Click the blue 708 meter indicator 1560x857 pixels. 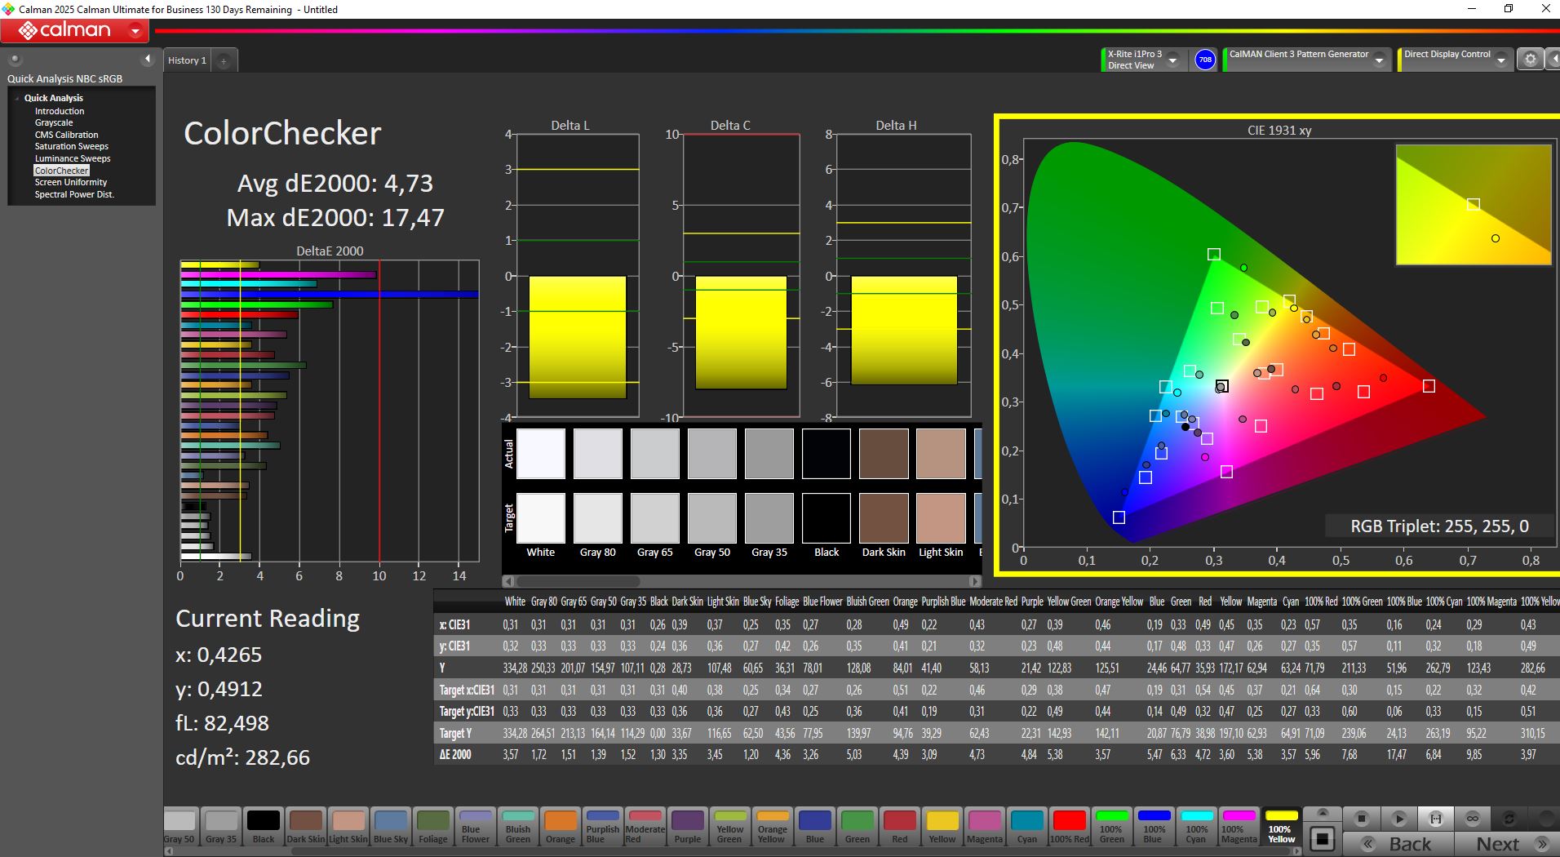pos(1204,60)
